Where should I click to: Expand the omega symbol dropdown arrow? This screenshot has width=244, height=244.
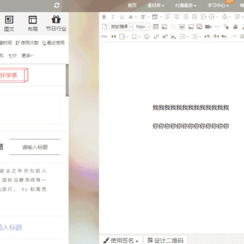[140, 37]
